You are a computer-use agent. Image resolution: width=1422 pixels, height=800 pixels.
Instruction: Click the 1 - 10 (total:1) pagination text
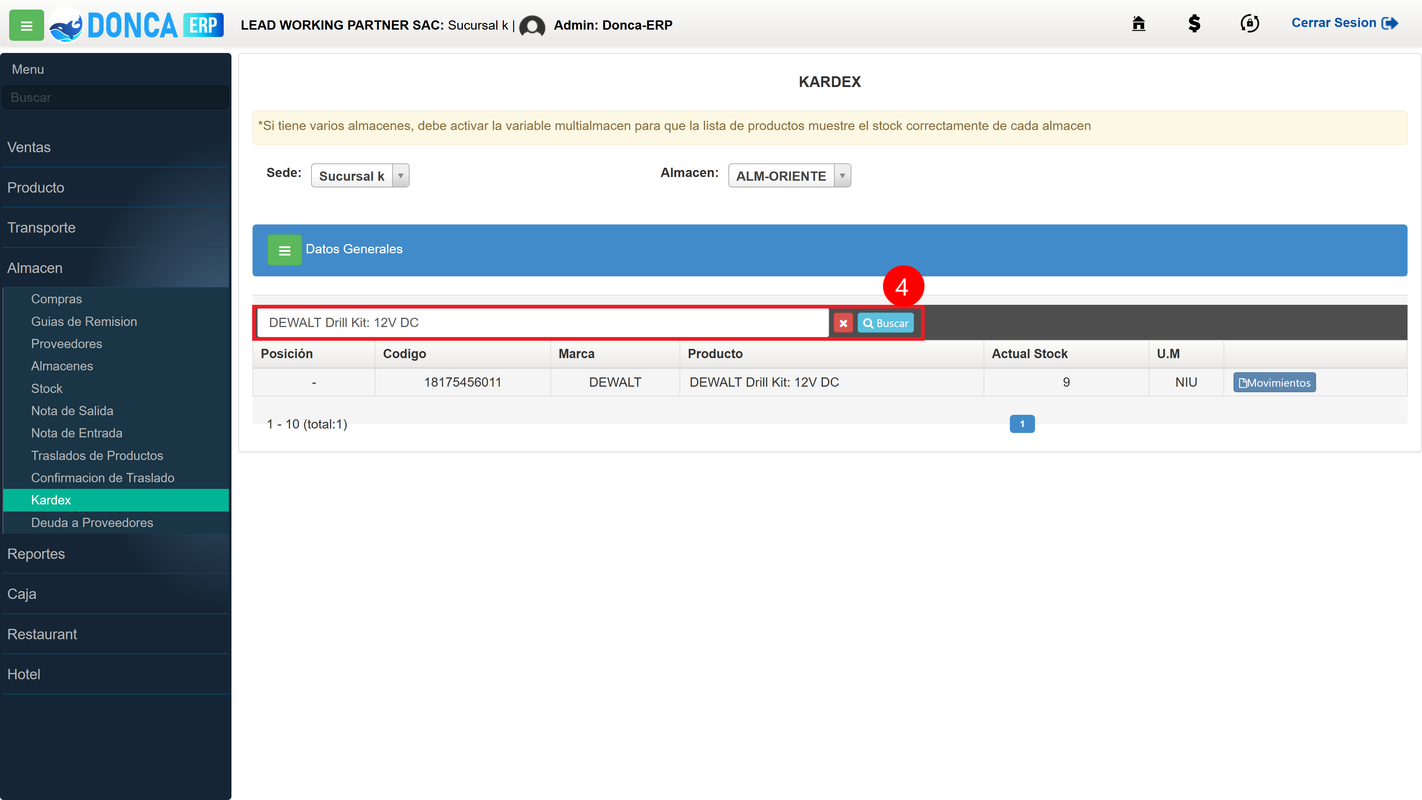[307, 424]
